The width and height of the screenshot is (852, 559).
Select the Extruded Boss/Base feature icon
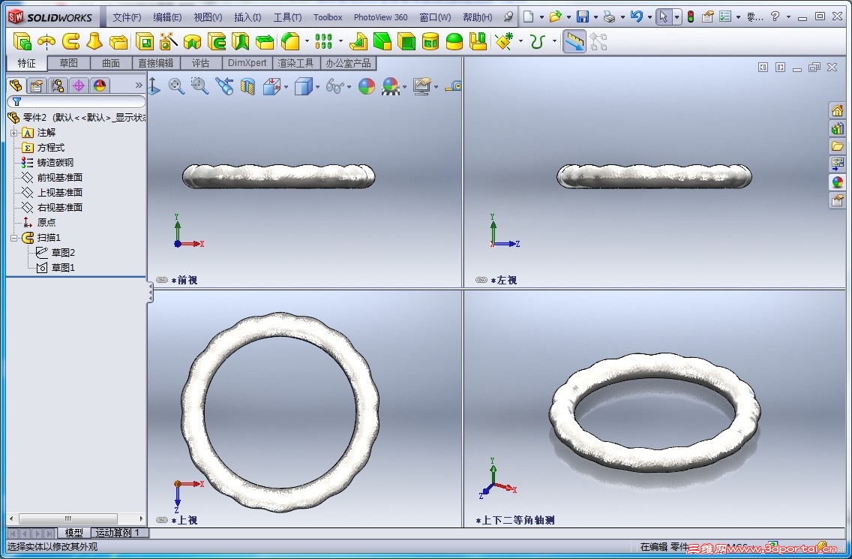(x=22, y=41)
